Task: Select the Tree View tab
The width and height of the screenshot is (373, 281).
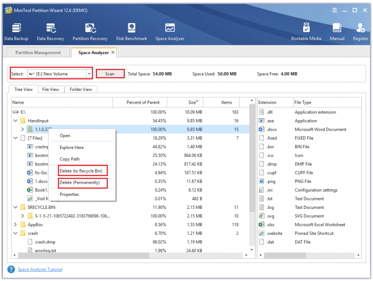Action: point(23,89)
